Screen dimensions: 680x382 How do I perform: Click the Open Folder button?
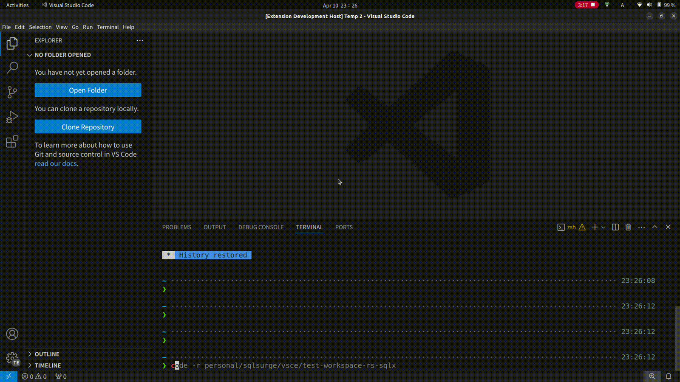click(88, 90)
